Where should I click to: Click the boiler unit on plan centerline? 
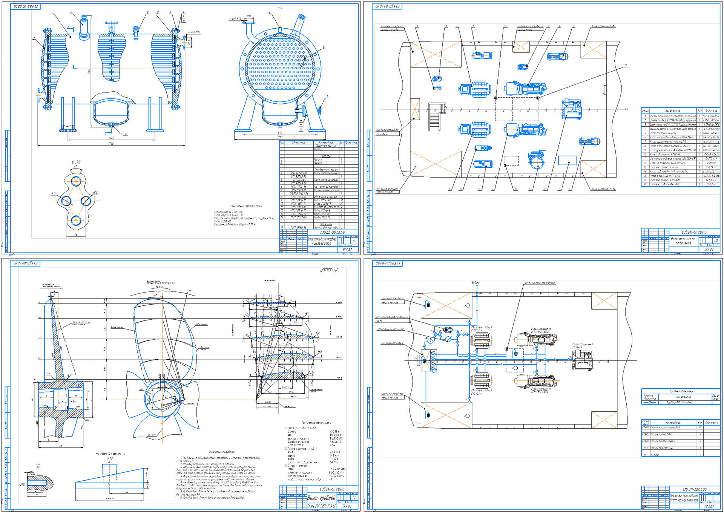pyautogui.click(x=572, y=109)
